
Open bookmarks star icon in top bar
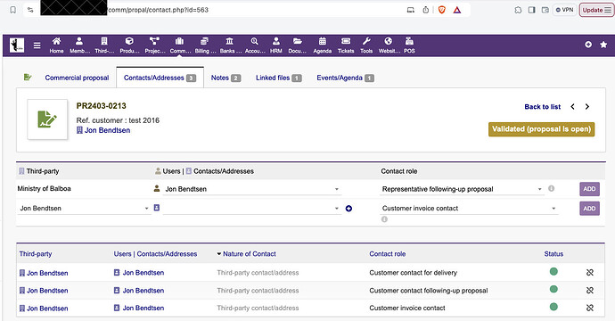603,45
